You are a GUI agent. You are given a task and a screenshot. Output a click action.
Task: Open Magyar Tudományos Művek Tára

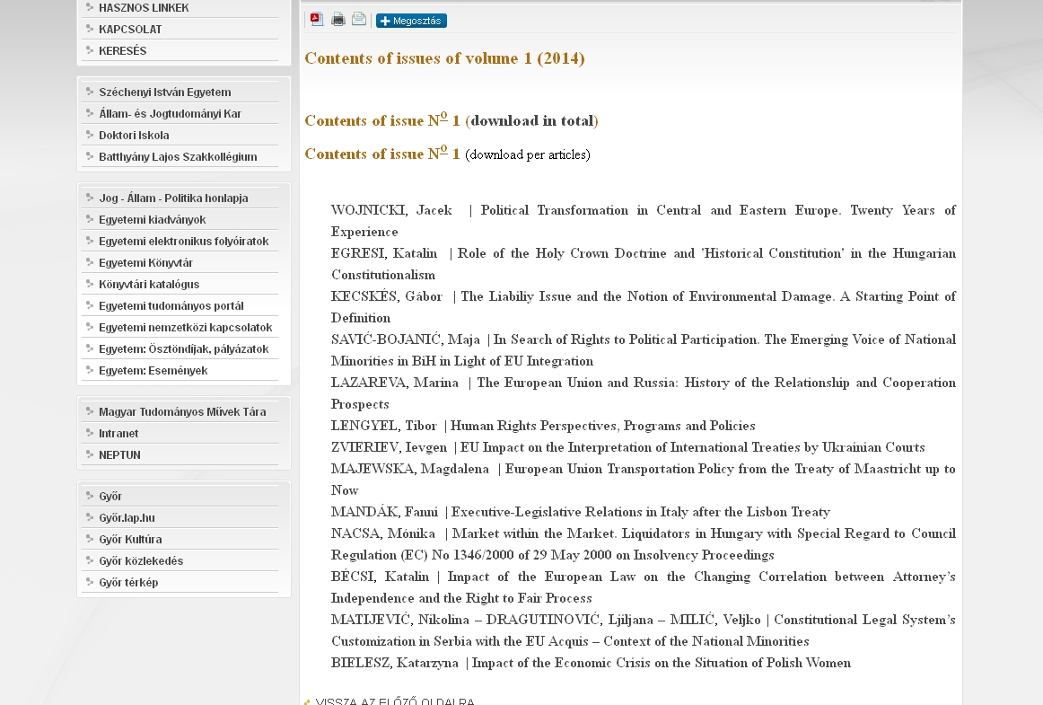pyautogui.click(x=182, y=412)
